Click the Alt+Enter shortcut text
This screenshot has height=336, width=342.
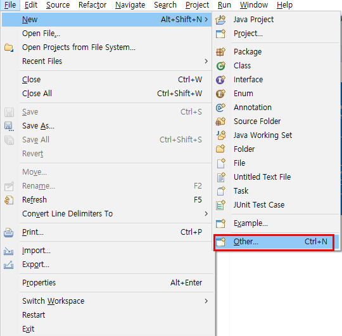tap(186, 283)
